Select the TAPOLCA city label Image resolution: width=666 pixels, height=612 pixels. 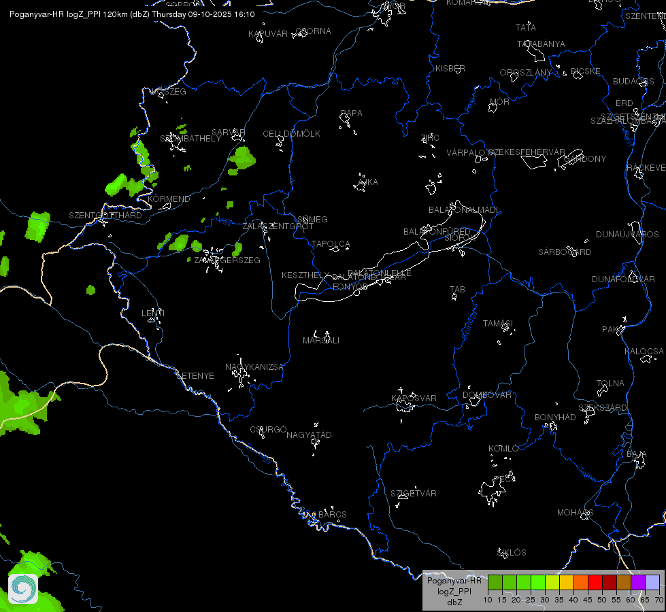point(331,244)
